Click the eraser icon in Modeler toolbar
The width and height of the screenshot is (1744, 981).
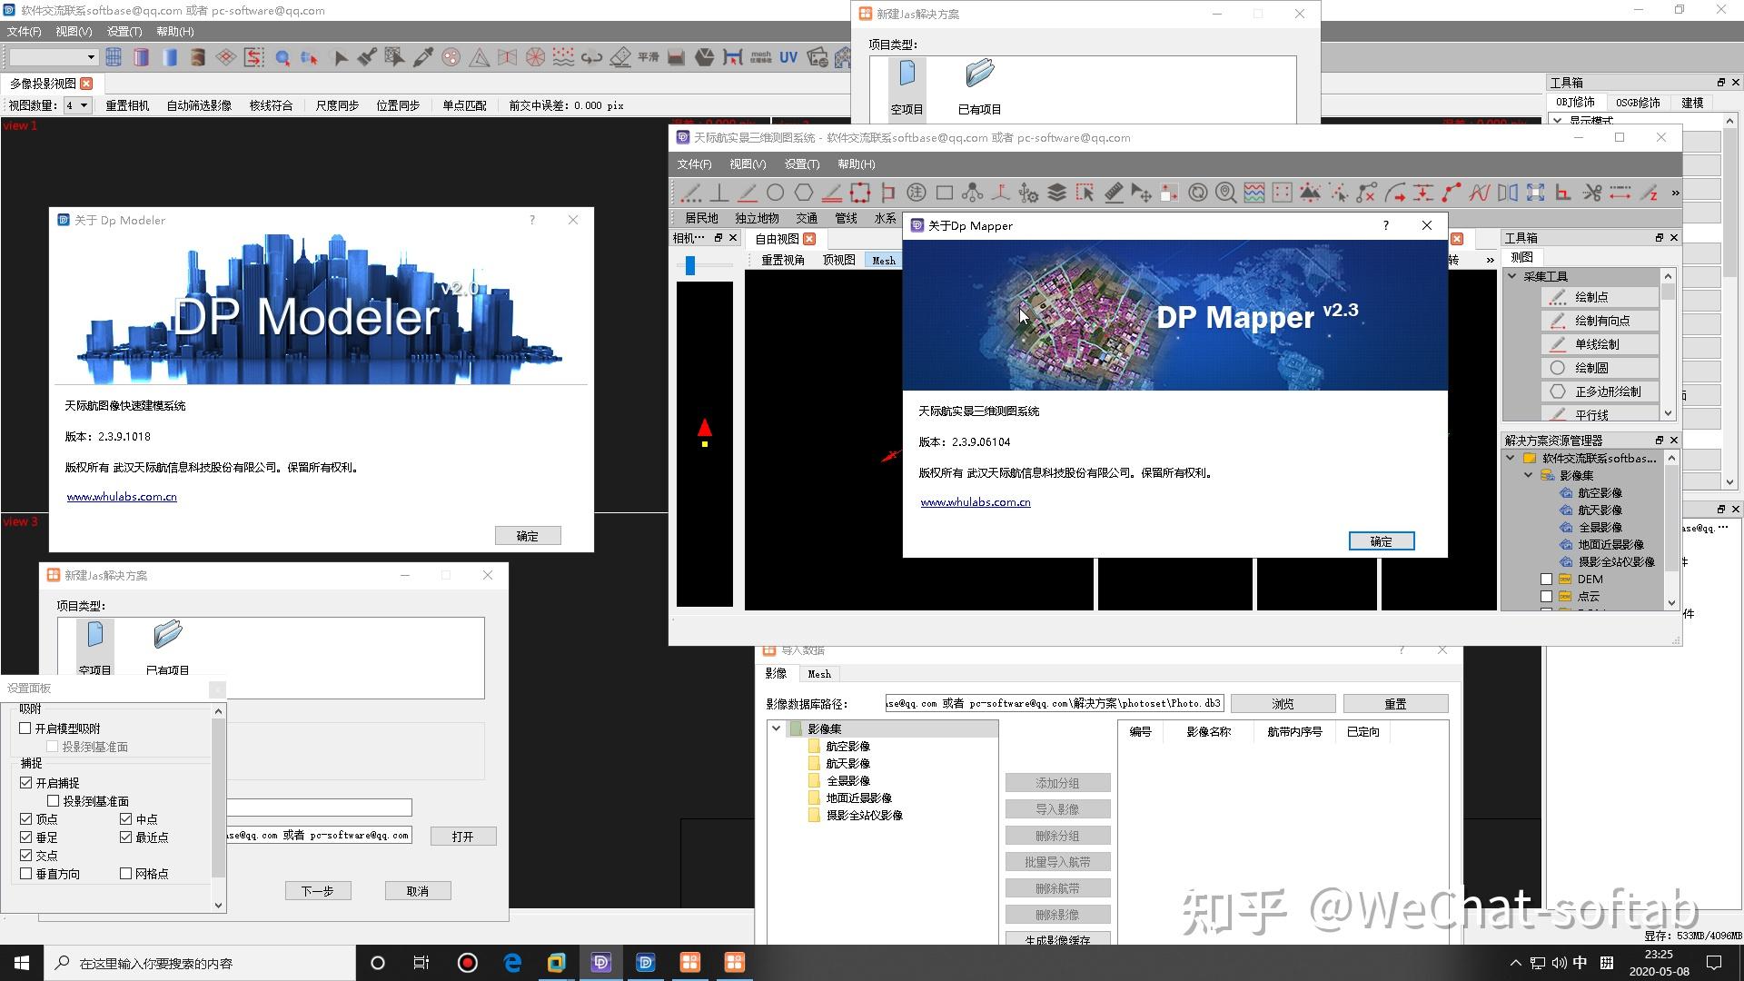pyautogui.click(x=620, y=57)
